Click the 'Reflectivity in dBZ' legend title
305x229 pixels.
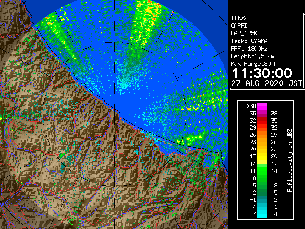290,160
